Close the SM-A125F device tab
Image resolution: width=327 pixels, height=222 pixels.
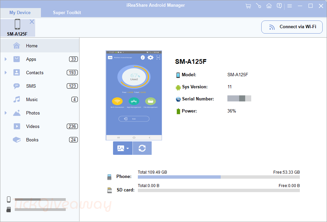[32, 22]
